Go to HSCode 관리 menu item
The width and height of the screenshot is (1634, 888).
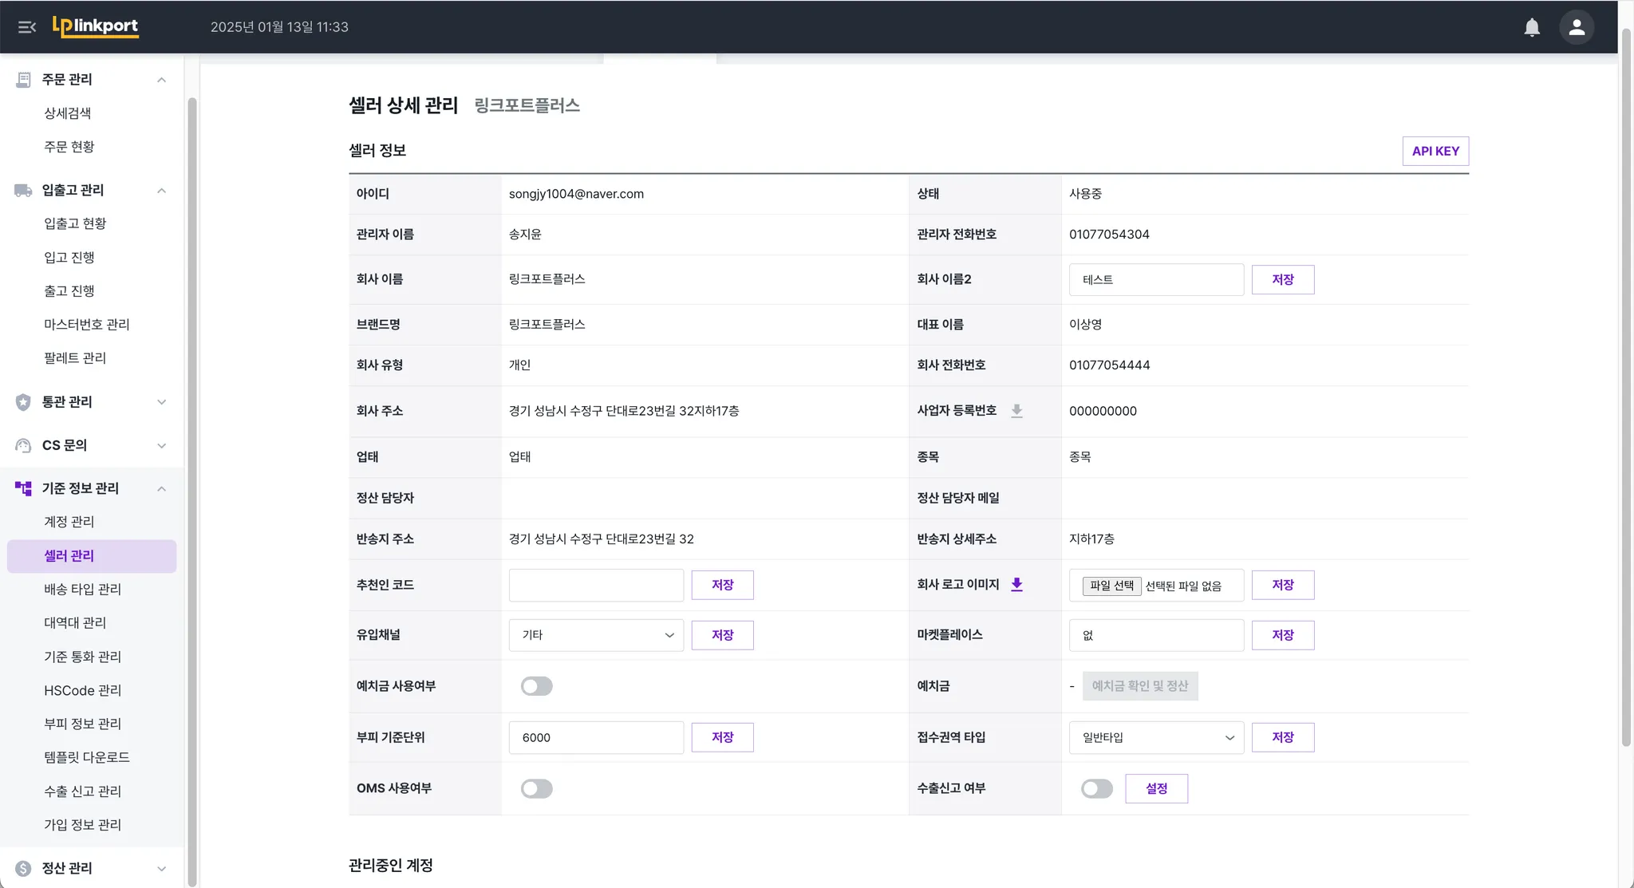[82, 690]
